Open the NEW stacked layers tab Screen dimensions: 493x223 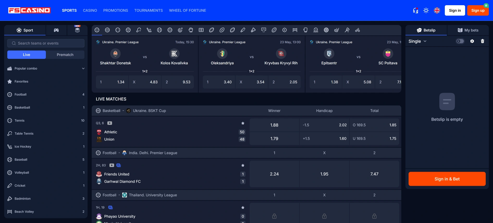(77, 30)
